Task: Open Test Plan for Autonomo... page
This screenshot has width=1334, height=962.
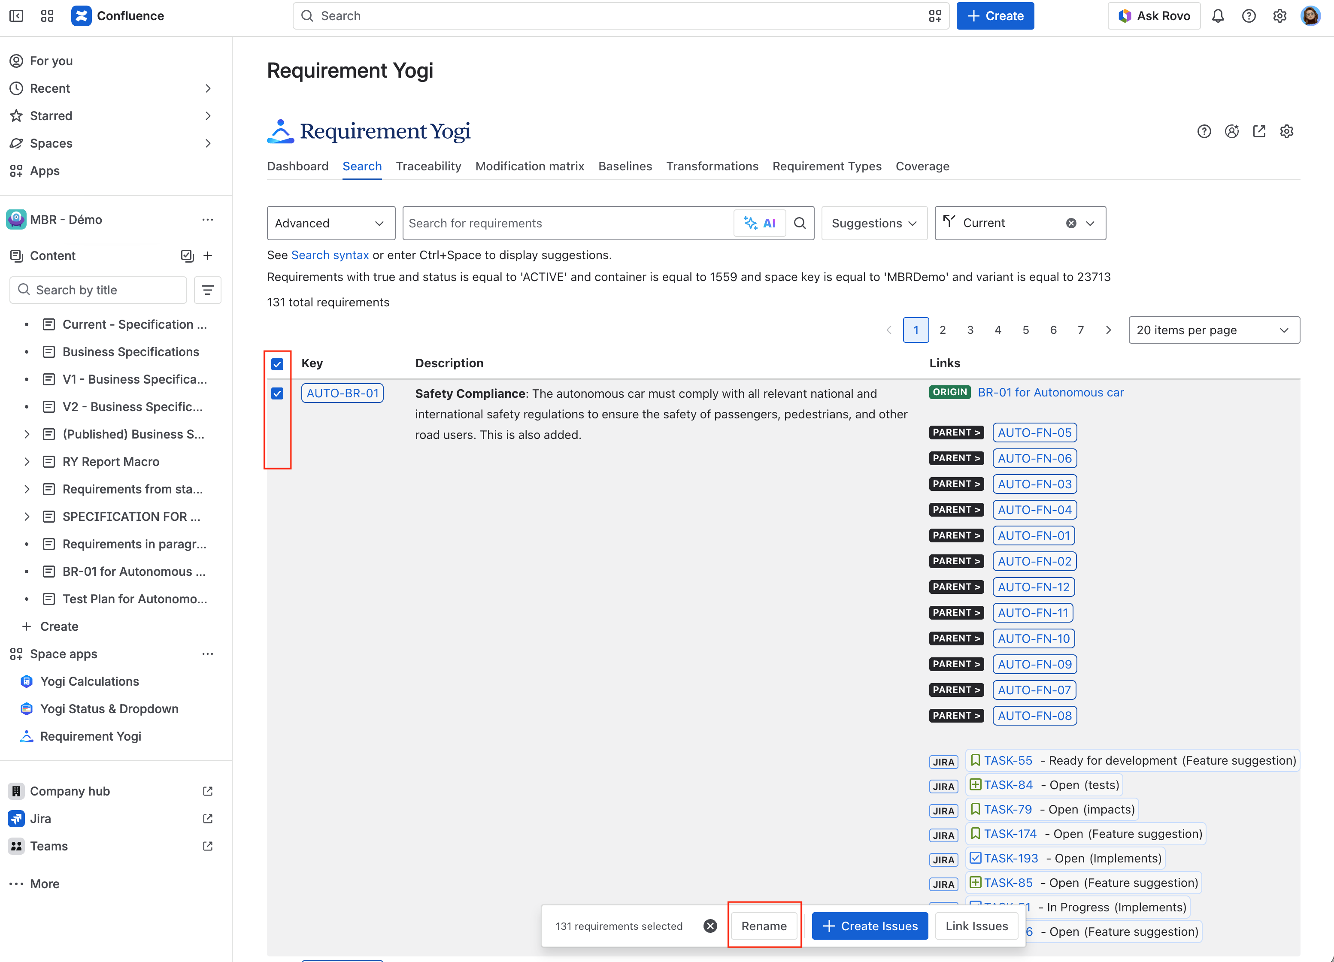Action: click(x=135, y=599)
